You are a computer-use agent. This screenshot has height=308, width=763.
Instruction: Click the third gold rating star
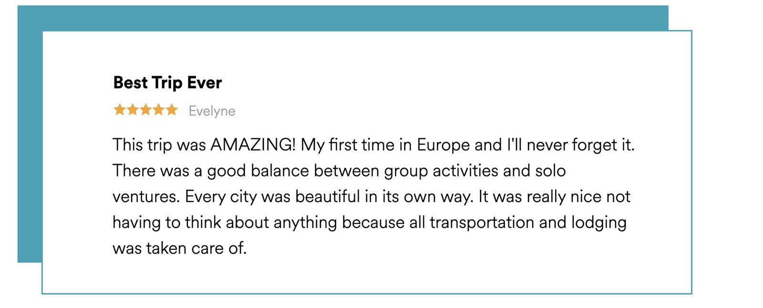[145, 110]
